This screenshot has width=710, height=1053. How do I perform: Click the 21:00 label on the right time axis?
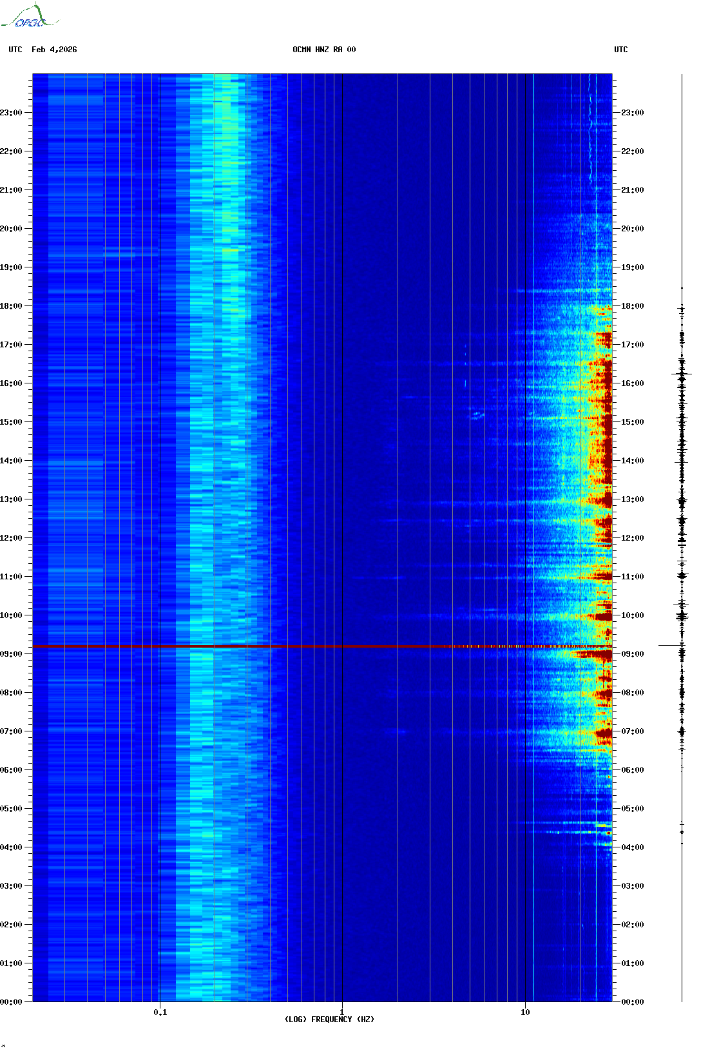tap(632, 190)
